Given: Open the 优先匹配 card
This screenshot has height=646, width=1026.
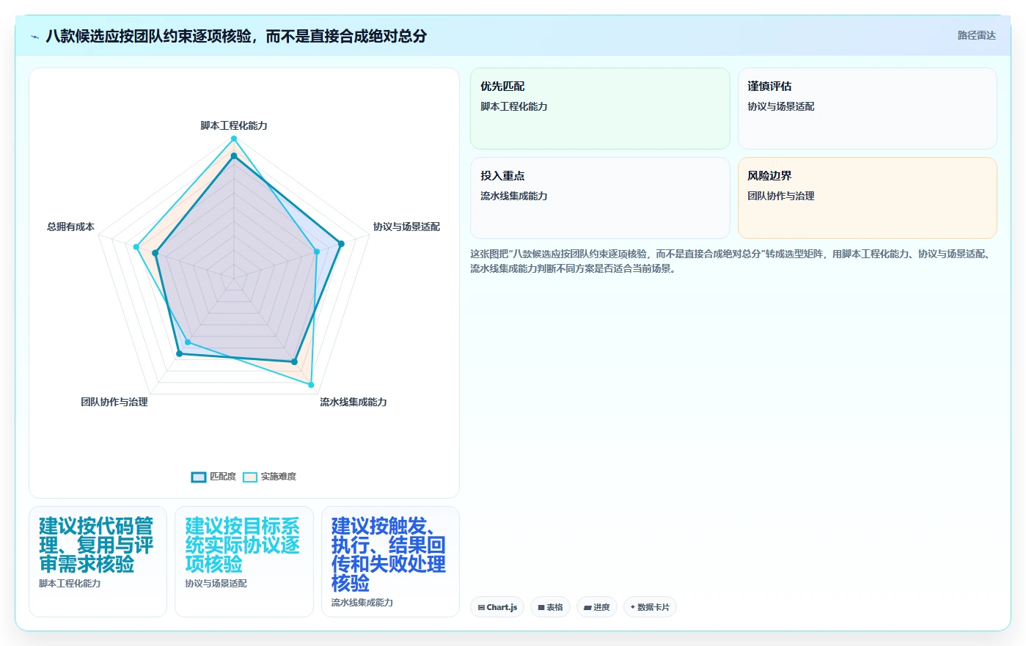Looking at the screenshot, I should click(x=600, y=109).
